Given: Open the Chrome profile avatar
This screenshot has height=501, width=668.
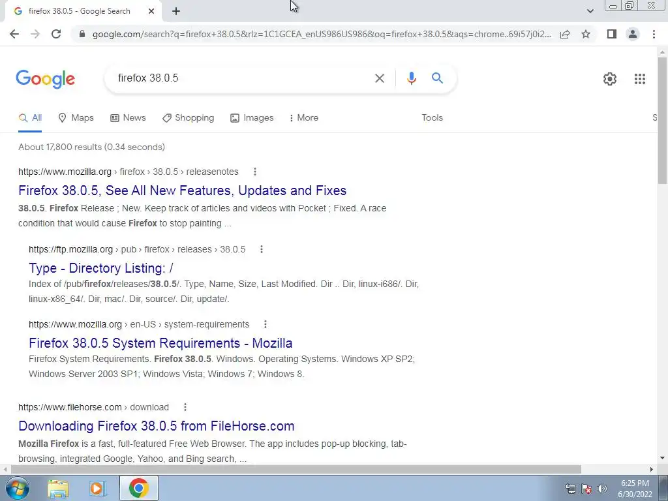Looking at the screenshot, I should (x=633, y=34).
